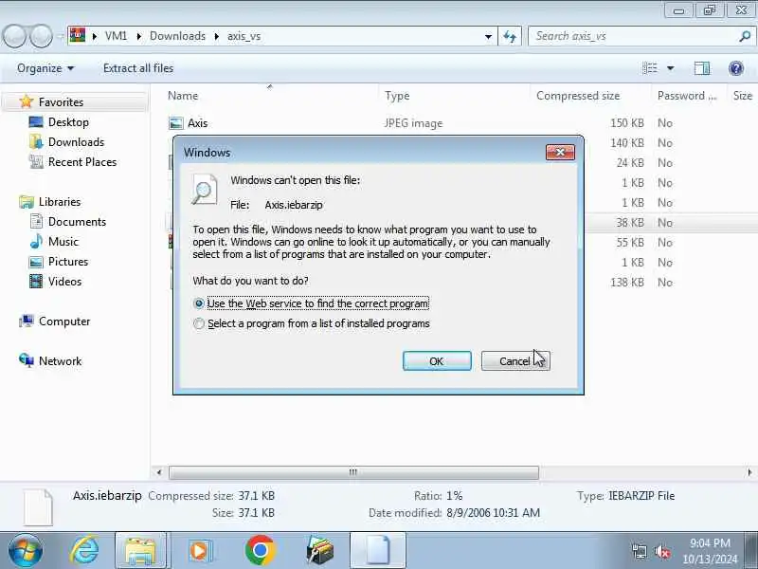Select the Axis JPEG image file
758x569 pixels.
(x=198, y=123)
